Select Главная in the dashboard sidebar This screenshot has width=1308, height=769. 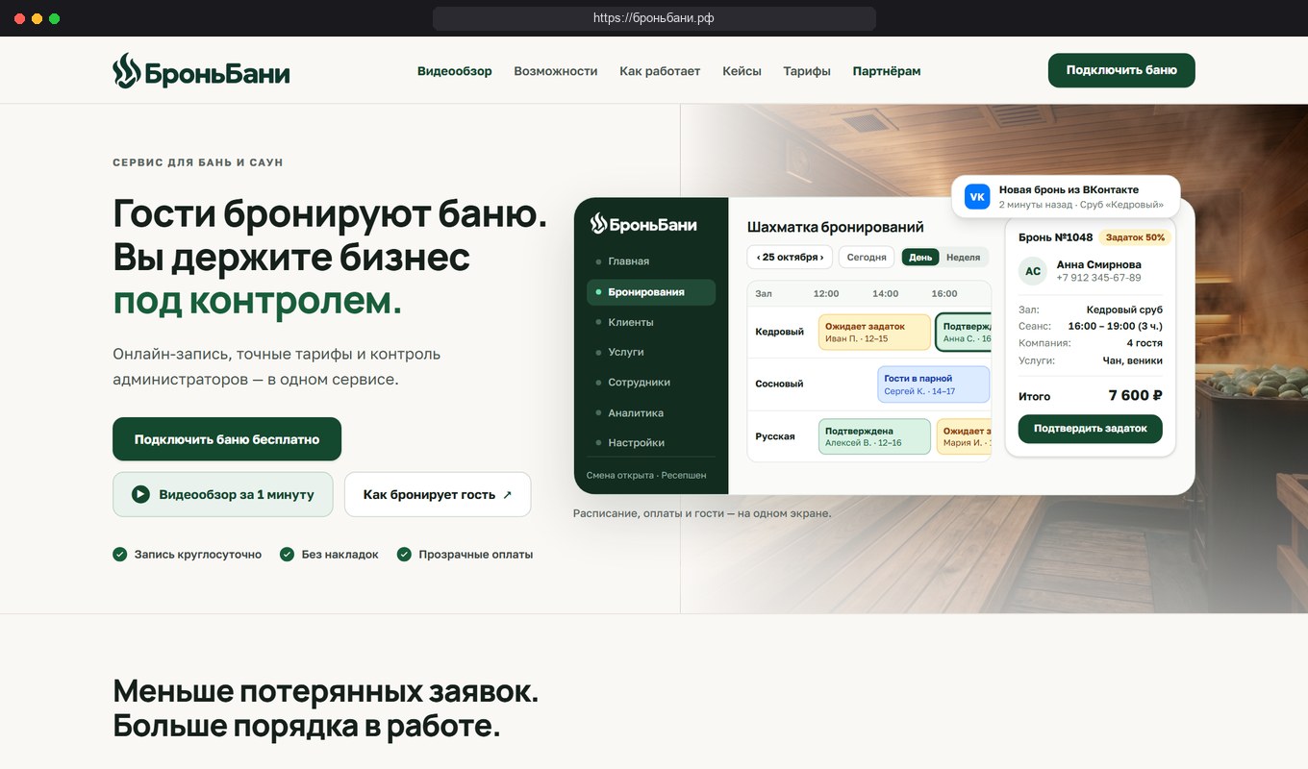pos(651,261)
